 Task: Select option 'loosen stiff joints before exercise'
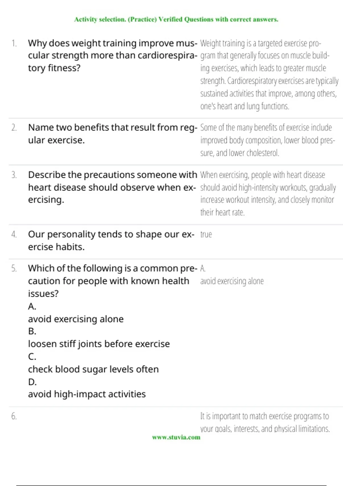click(x=99, y=344)
